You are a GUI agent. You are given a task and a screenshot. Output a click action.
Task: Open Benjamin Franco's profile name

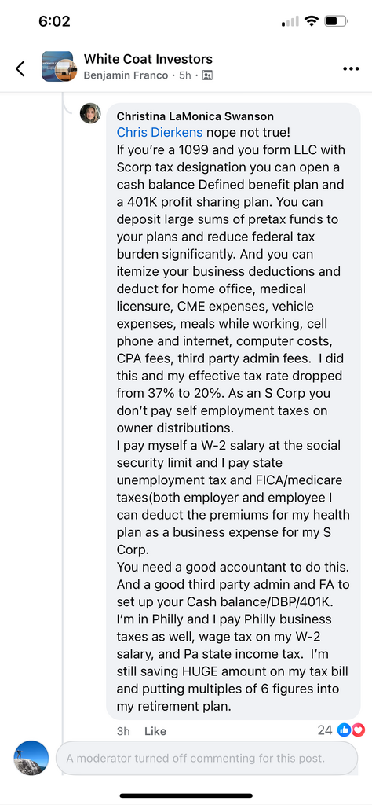click(x=126, y=75)
